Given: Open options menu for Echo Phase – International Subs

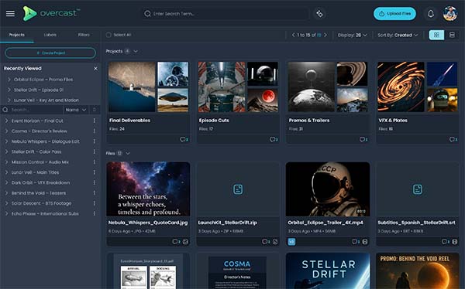Looking at the screenshot, I should click(x=95, y=213).
